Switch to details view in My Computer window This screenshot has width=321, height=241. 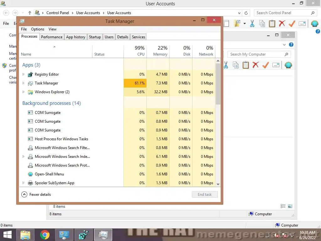[x=283, y=206]
